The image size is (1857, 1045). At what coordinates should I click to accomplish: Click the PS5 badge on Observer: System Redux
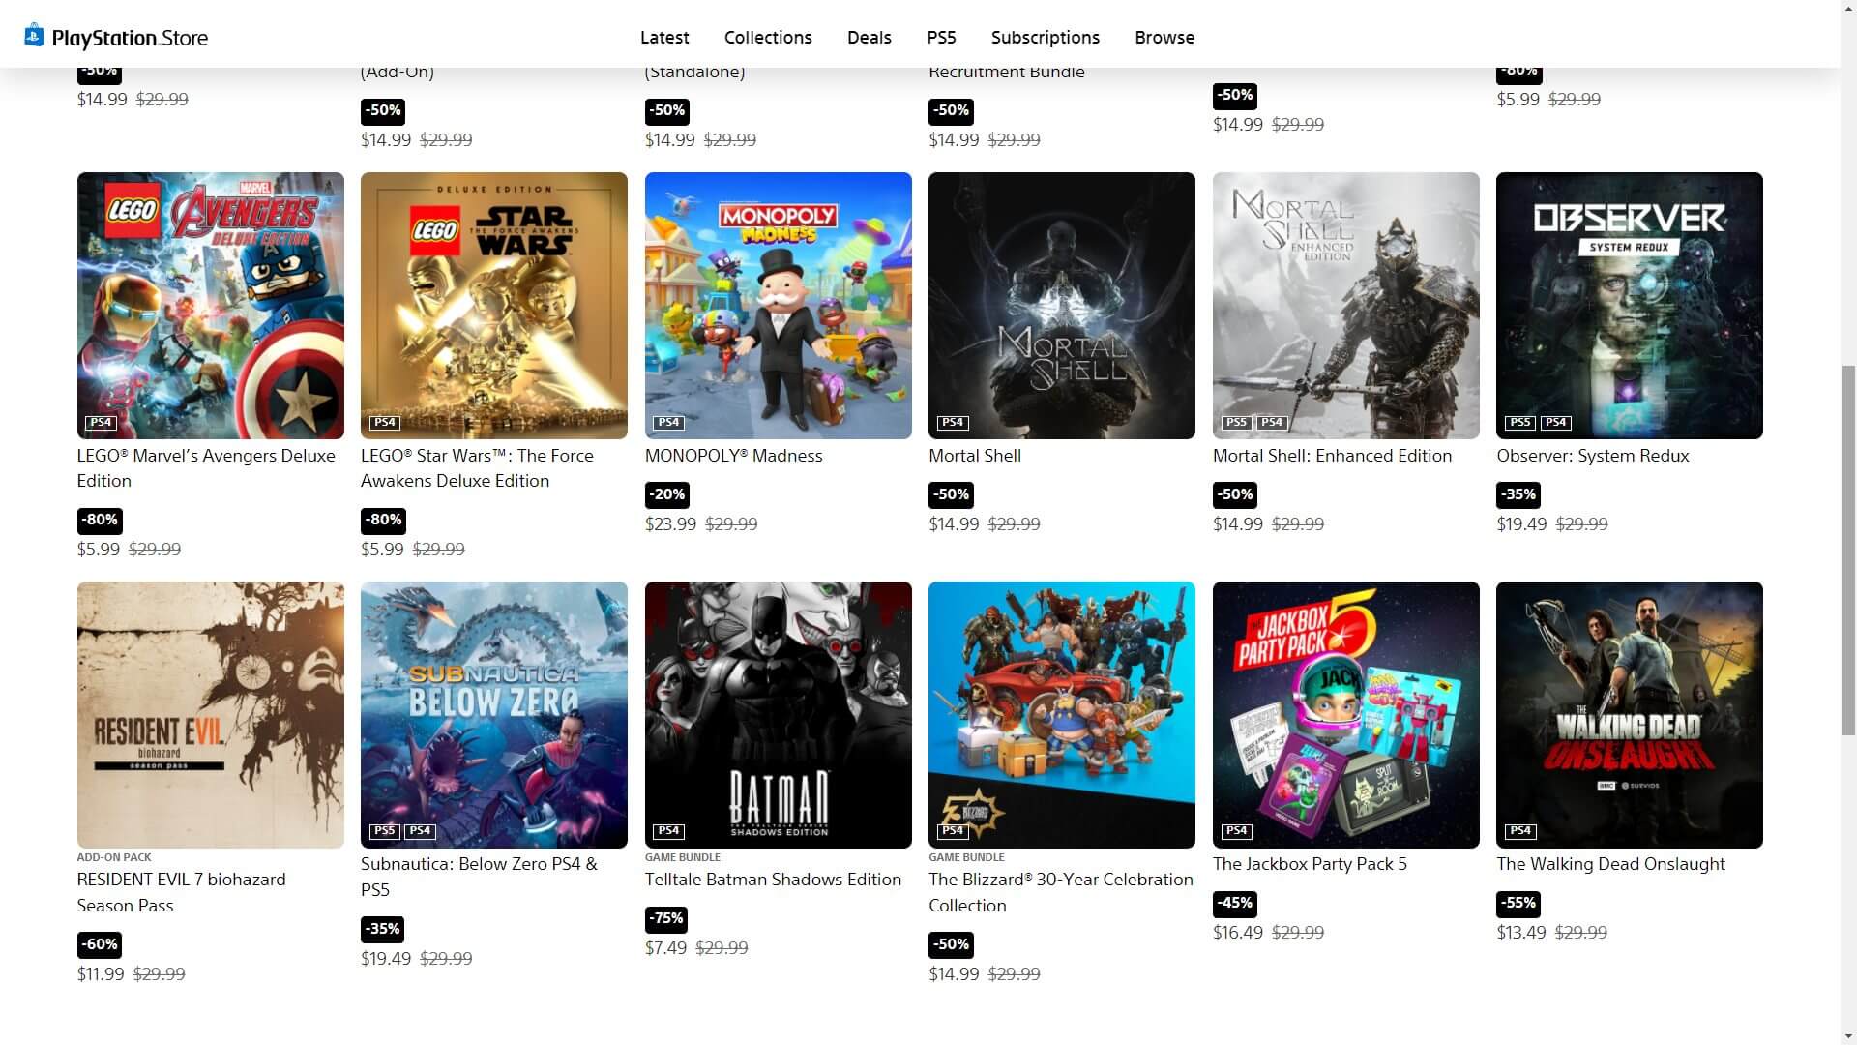[1519, 423]
